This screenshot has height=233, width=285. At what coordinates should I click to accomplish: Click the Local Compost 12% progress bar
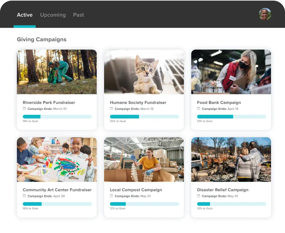pyautogui.click(x=145, y=204)
